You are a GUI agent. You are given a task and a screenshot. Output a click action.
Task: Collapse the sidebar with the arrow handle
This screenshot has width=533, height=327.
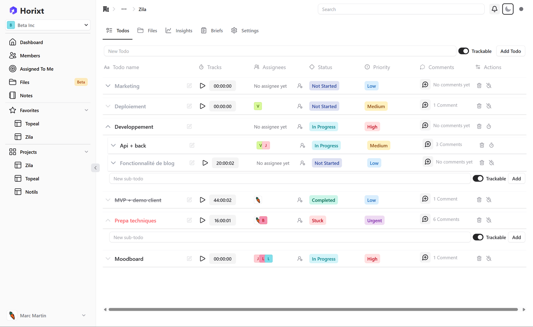tap(95, 168)
